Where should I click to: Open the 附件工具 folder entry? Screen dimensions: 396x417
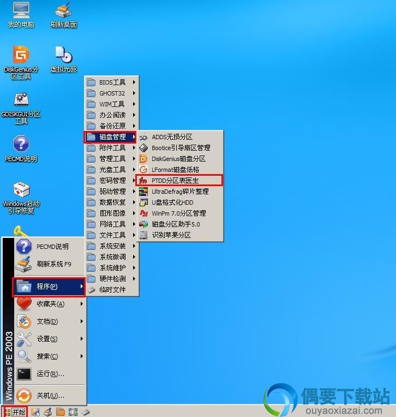pos(112,147)
